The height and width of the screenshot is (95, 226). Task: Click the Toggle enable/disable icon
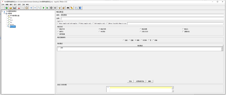[x=39, y=8]
